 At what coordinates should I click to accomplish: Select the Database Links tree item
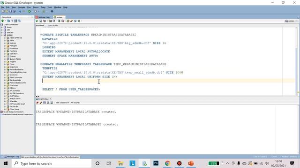click(15, 80)
